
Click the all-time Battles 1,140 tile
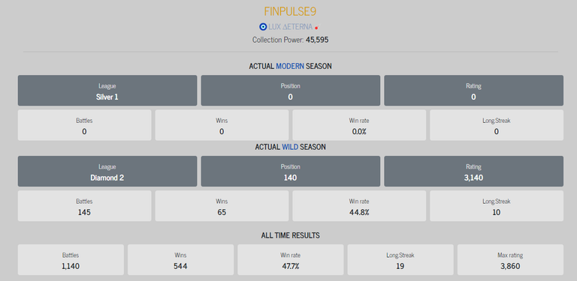tap(71, 260)
